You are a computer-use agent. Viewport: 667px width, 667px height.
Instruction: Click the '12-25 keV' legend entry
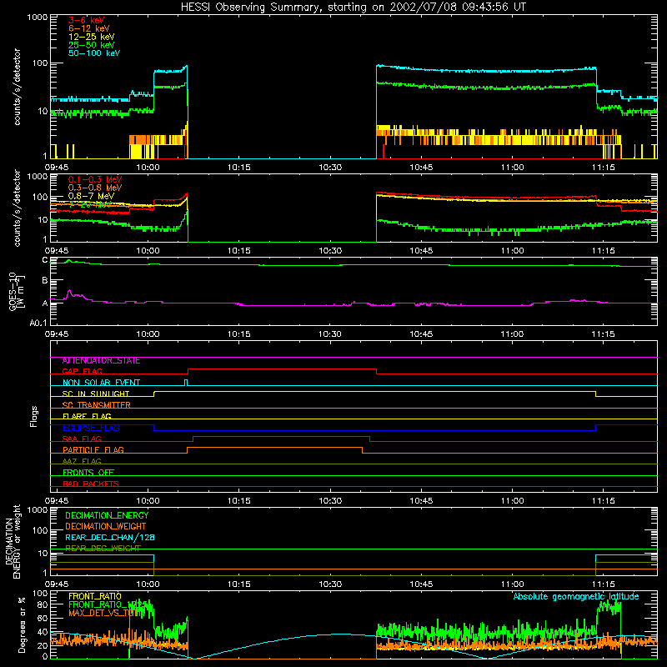pyautogui.click(x=91, y=37)
